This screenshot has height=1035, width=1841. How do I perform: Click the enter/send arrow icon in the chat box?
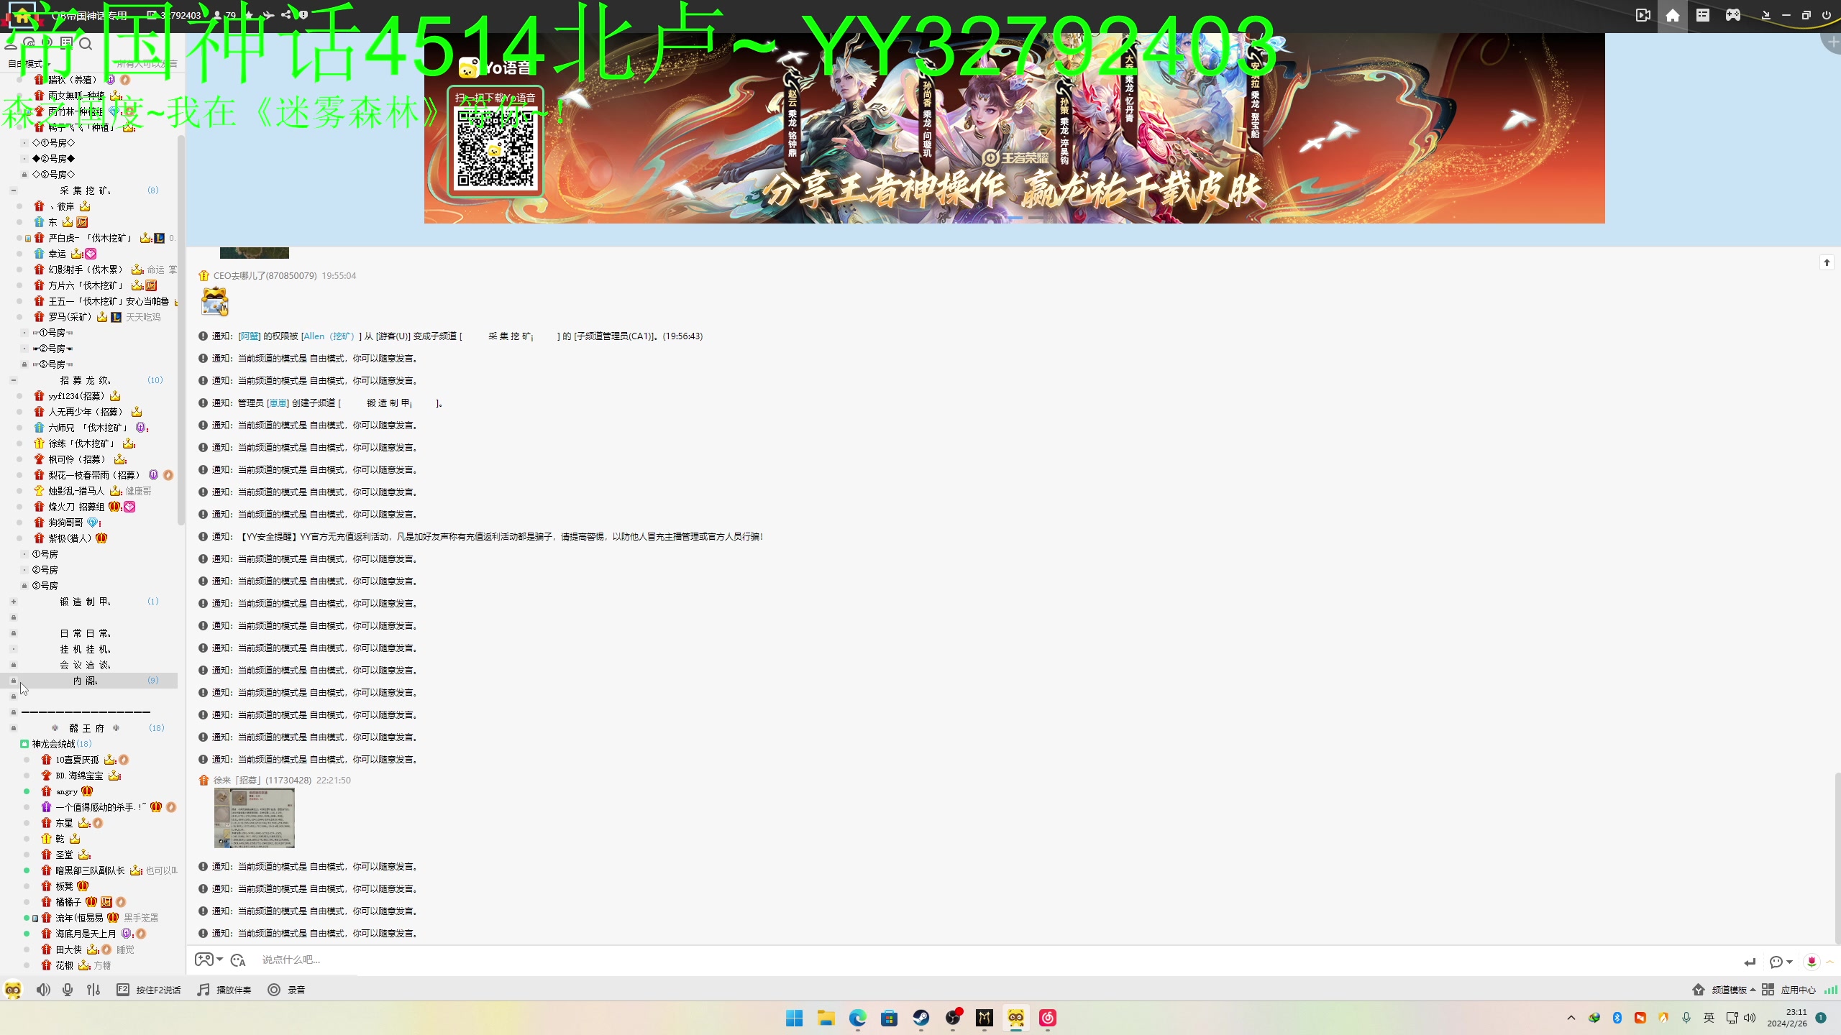[1750, 962]
